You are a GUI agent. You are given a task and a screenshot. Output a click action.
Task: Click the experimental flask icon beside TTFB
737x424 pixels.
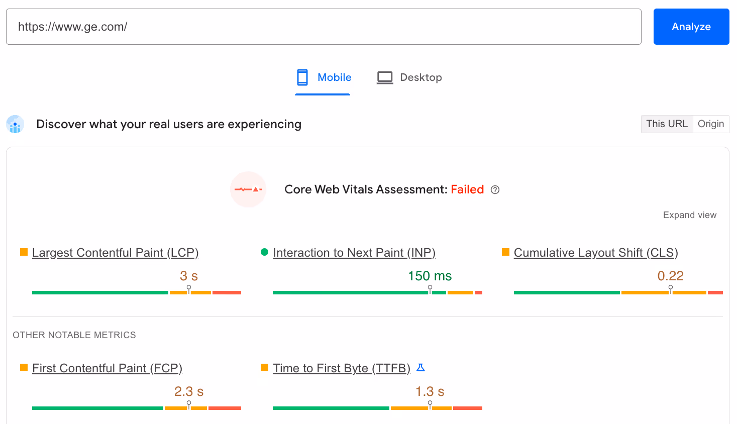click(x=420, y=368)
